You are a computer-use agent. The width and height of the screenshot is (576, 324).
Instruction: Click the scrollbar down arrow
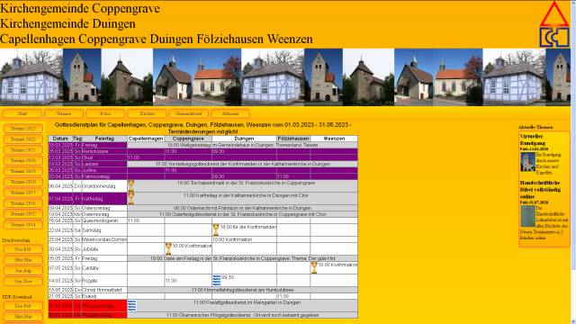[573, 321]
